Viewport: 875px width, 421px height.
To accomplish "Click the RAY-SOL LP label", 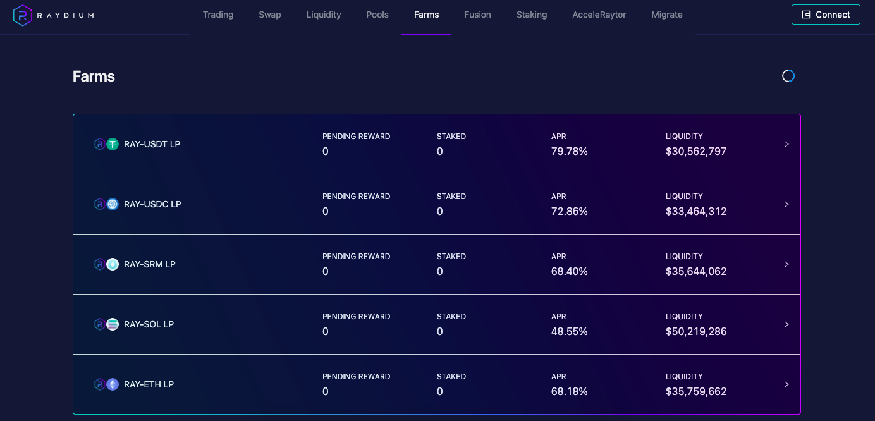I will 149,324.
